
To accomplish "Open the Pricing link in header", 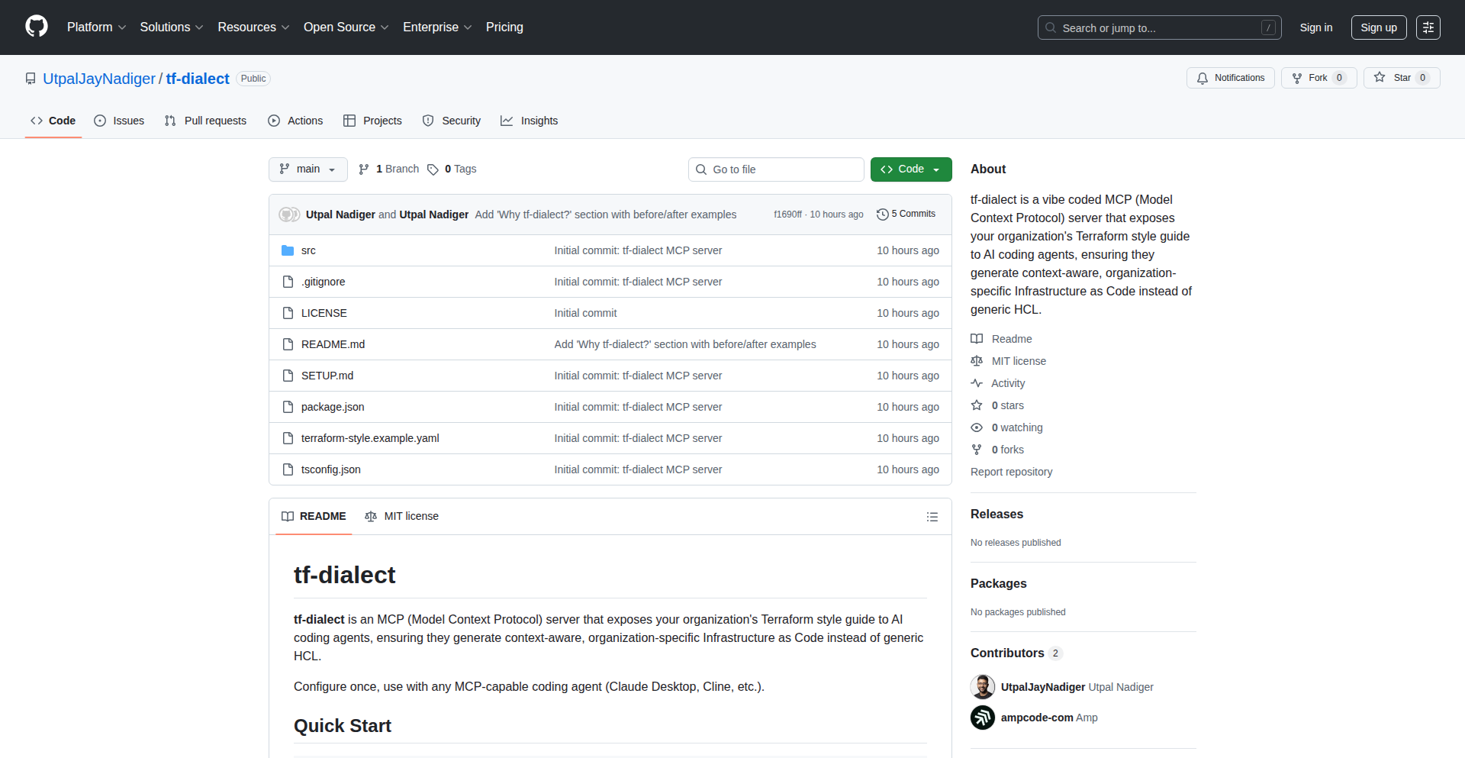I will click(504, 27).
